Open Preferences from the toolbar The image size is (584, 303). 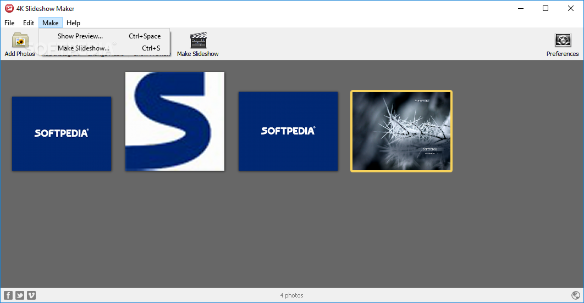click(x=563, y=44)
